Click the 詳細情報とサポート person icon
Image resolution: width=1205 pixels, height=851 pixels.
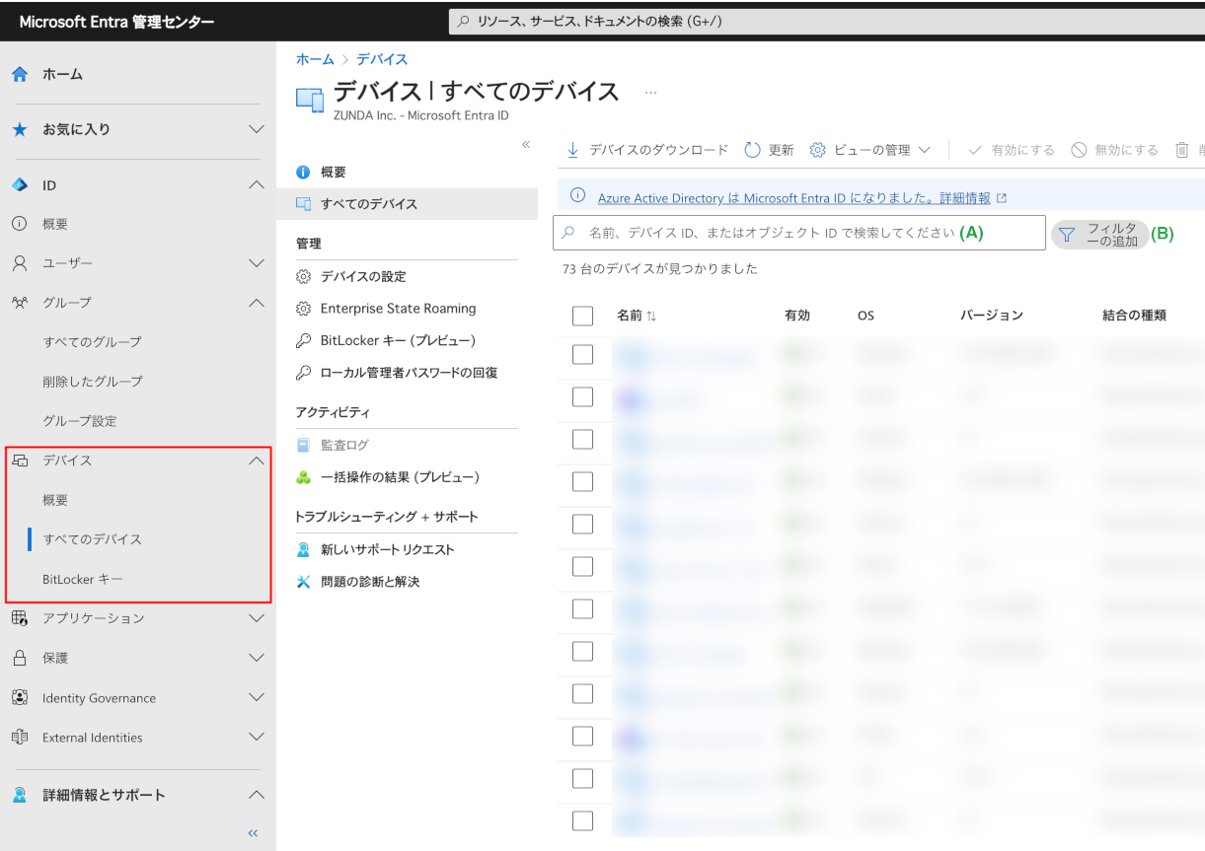click(x=19, y=795)
